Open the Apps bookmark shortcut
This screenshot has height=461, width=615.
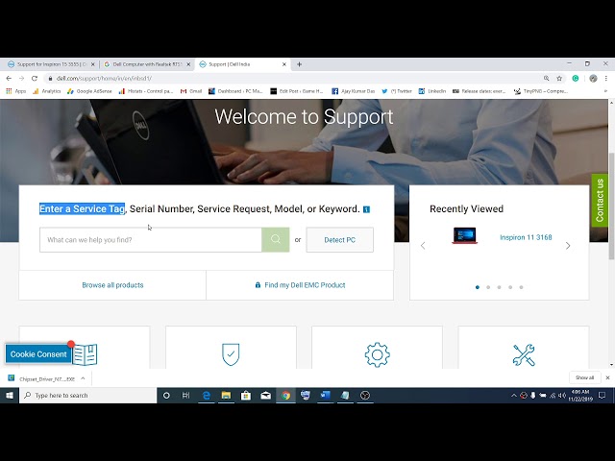16,91
